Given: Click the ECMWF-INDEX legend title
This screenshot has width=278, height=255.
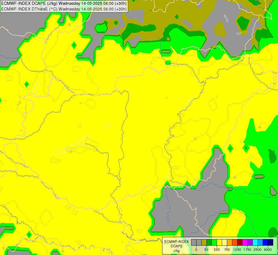Looking at the screenshot, I should point(177,242).
